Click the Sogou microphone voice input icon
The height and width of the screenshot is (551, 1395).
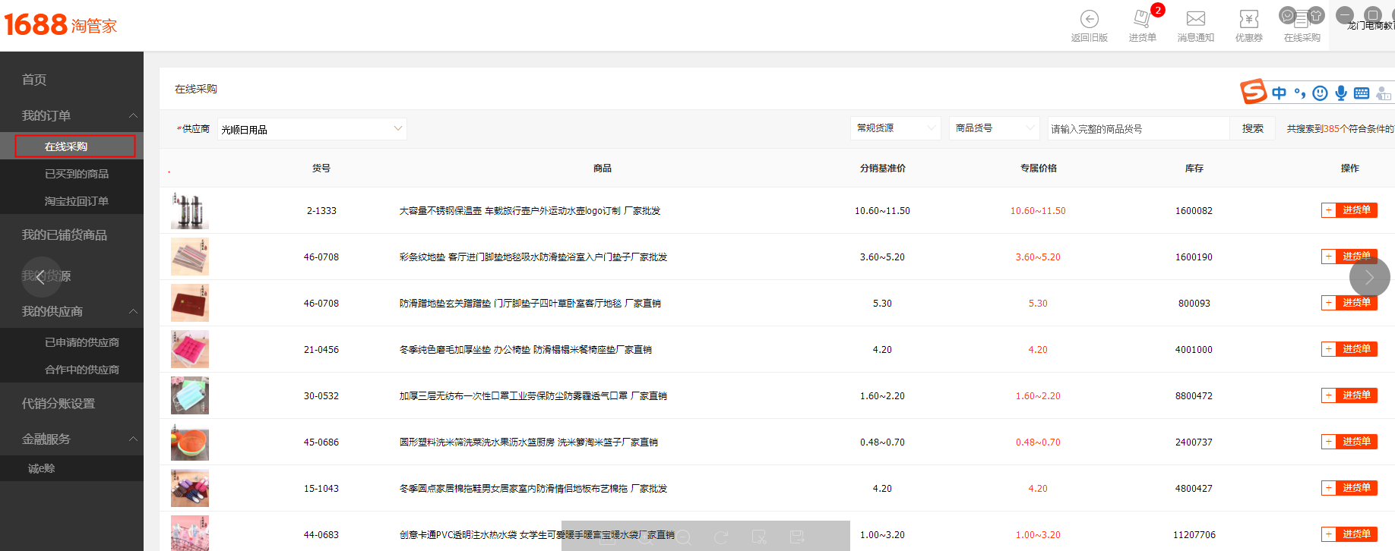click(x=1341, y=93)
